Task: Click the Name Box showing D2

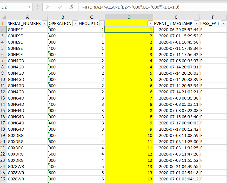Action: point(14,7)
